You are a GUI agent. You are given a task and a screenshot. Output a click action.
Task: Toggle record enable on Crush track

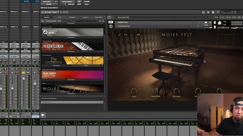pyautogui.click(x=17, y=69)
